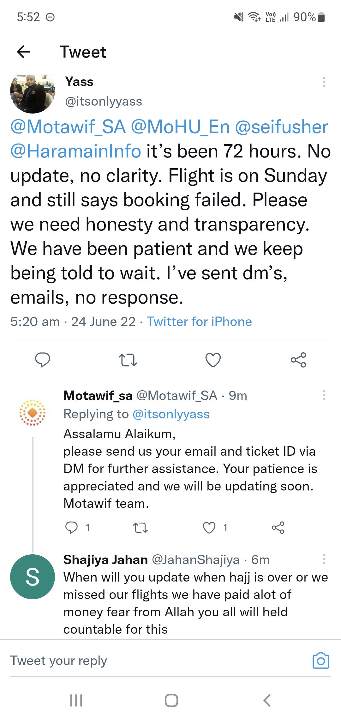Like the Motawif_sa reply

click(x=209, y=527)
